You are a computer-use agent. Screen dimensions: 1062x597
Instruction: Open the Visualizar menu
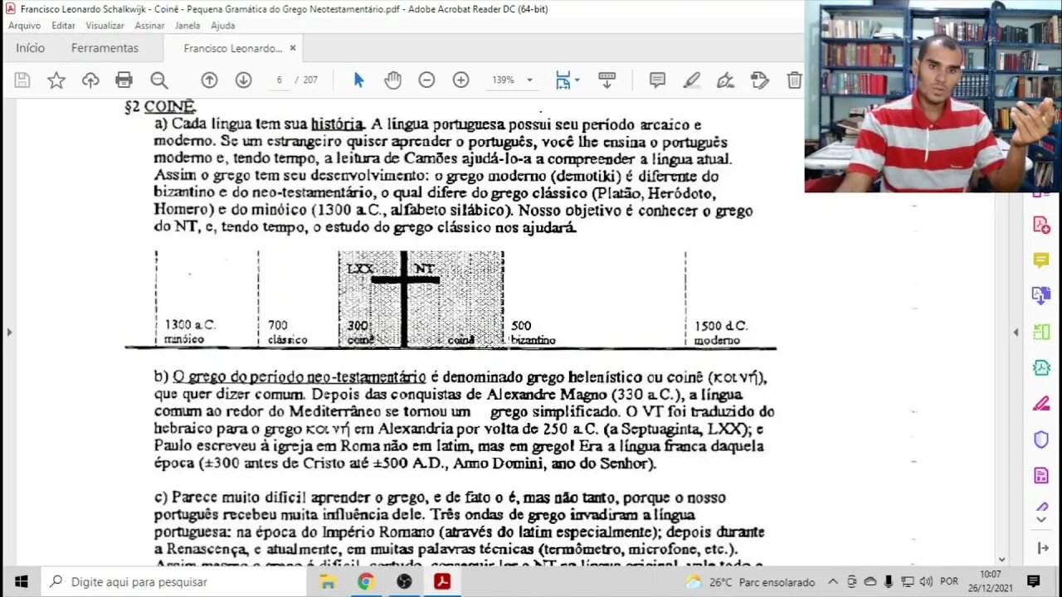(x=105, y=26)
